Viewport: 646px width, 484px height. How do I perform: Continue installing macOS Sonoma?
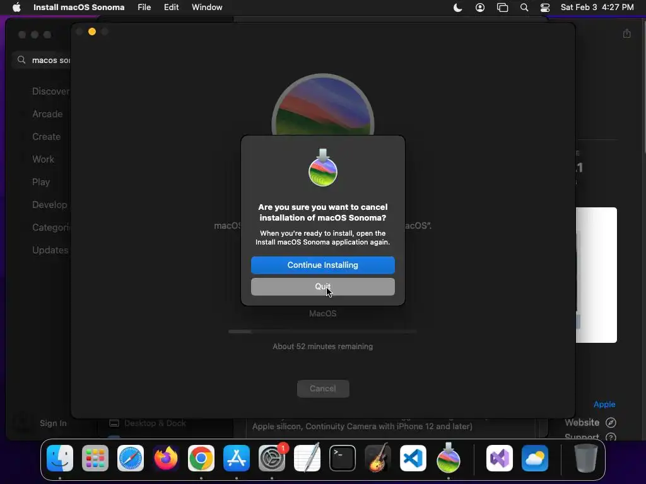322,265
